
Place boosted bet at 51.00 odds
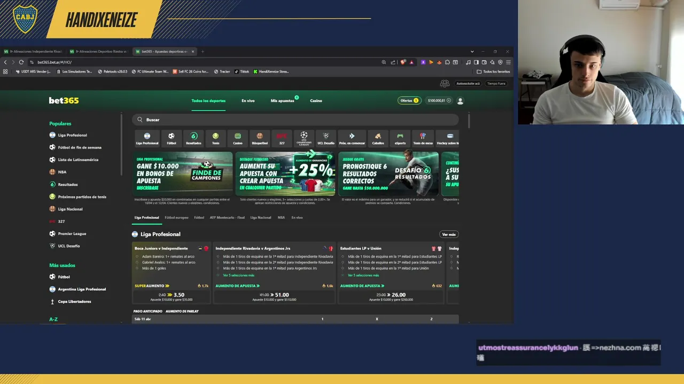[x=274, y=297]
